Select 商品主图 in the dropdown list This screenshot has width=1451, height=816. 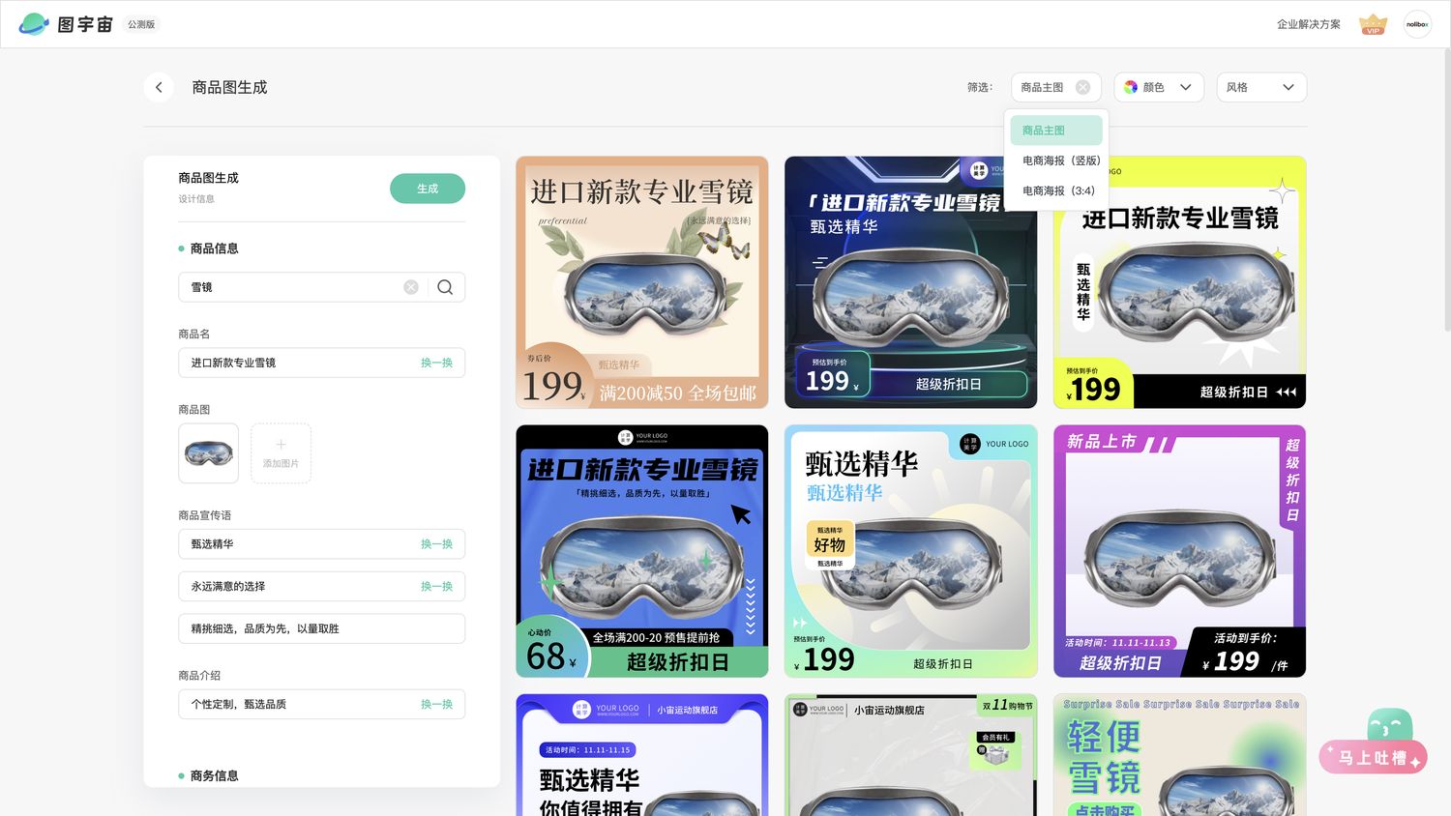1056,131
